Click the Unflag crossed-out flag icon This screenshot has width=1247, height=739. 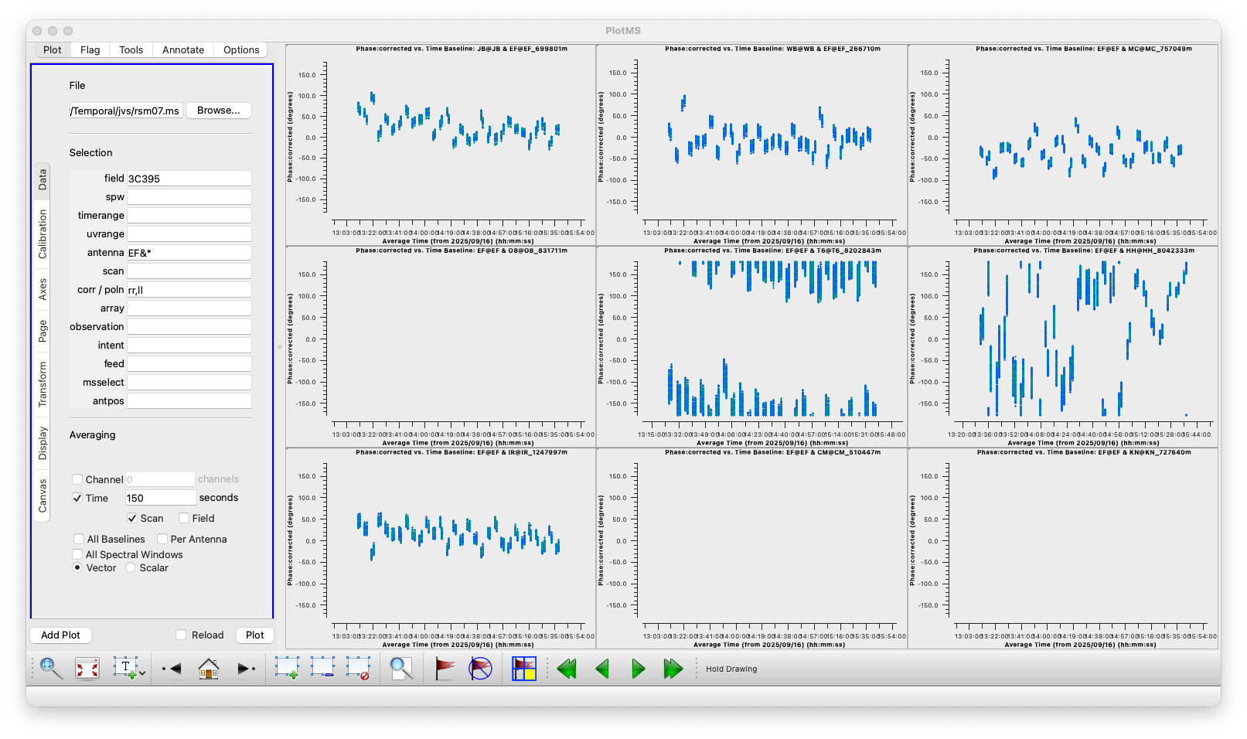[x=480, y=669]
